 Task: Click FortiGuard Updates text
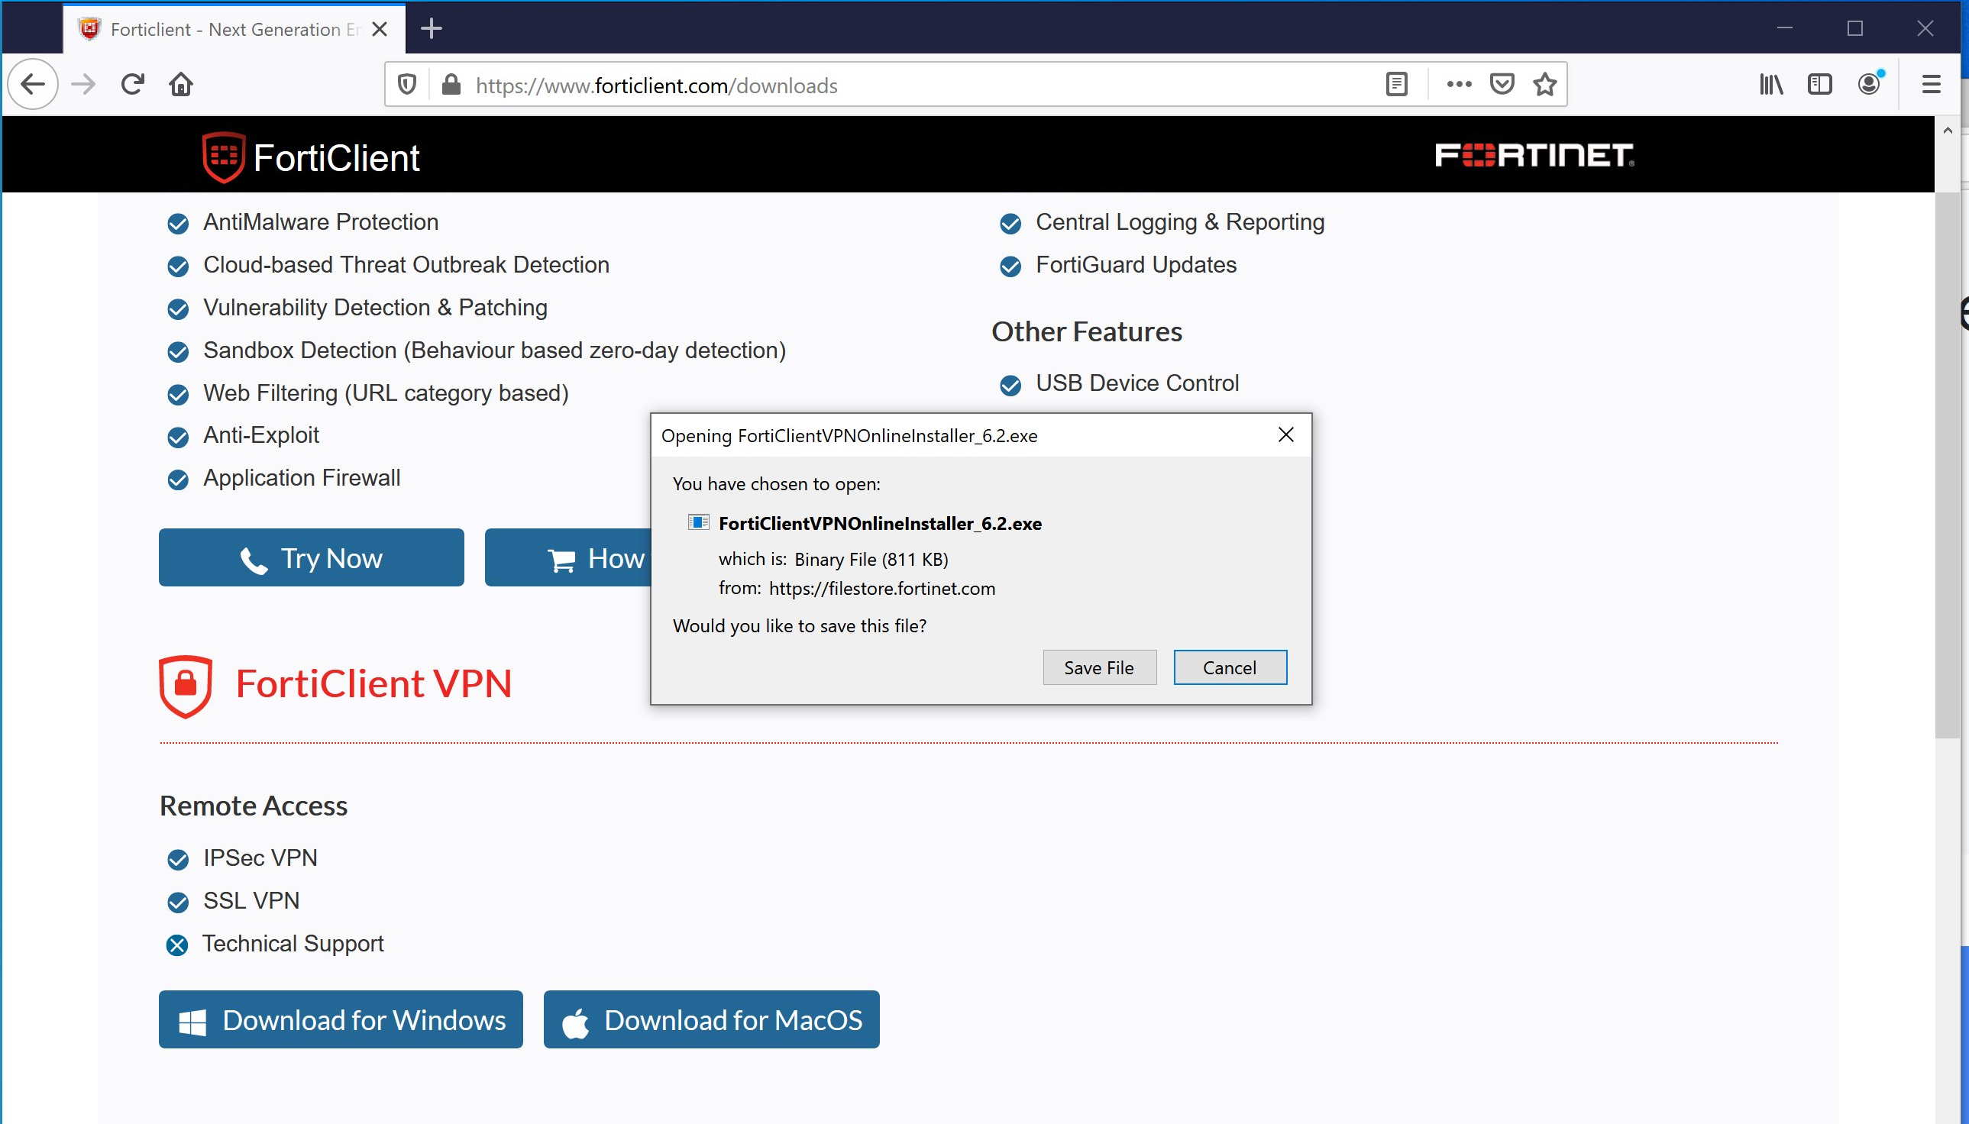pos(1136,264)
